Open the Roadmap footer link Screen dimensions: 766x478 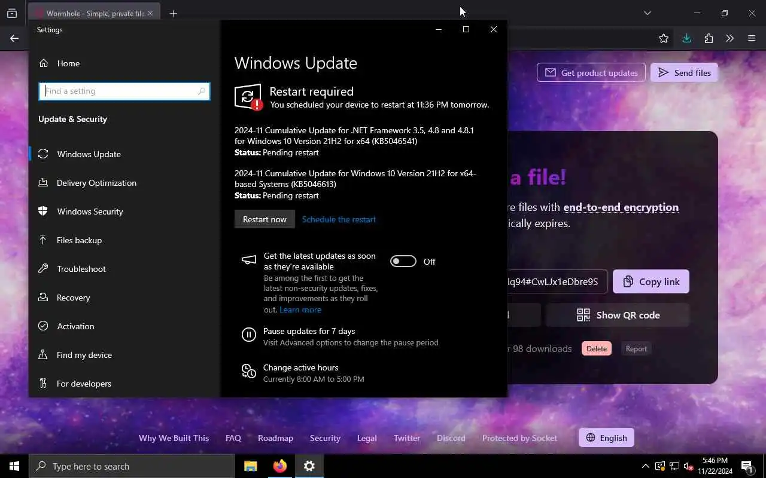(275, 438)
